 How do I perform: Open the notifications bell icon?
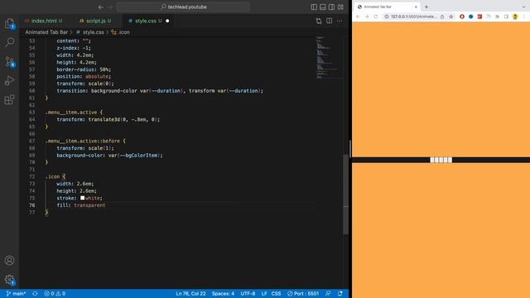coord(340,294)
